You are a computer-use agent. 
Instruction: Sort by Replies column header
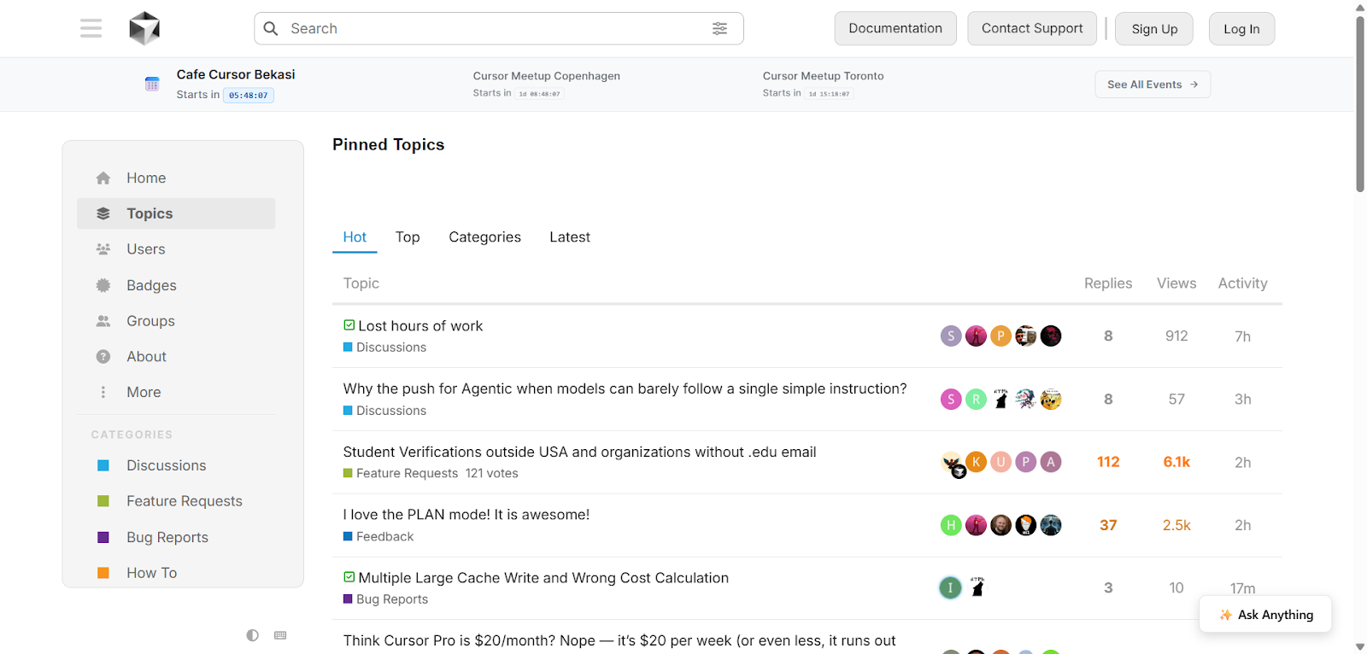(1108, 283)
